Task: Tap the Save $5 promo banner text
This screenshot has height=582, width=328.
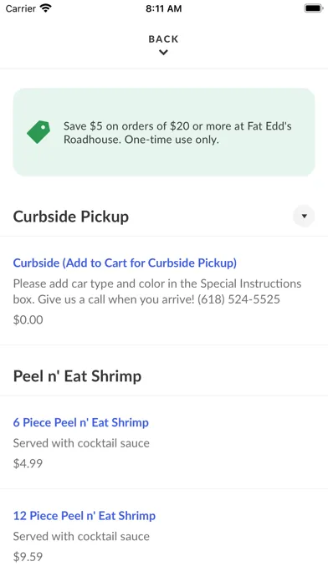Action: pos(177,133)
